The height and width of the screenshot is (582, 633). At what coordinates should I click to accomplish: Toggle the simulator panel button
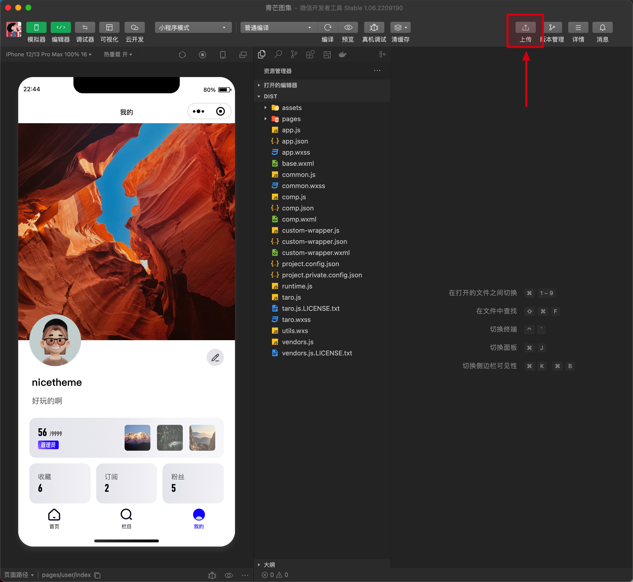pos(36,27)
